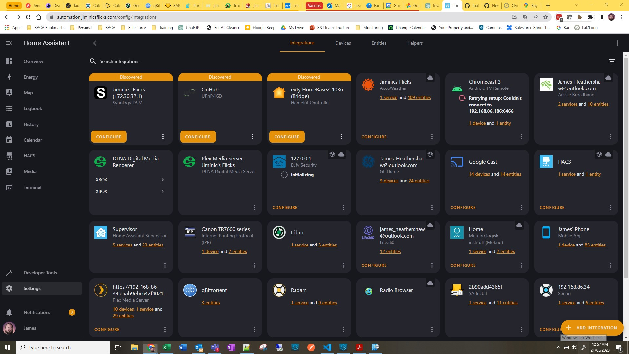Open the Logbook panel
This screenshot has height=354, width=629.
click(x=32, y=108)
